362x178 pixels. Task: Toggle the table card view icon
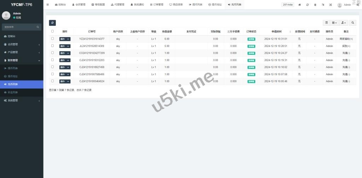pyautogui.click(x=326, y=23)
